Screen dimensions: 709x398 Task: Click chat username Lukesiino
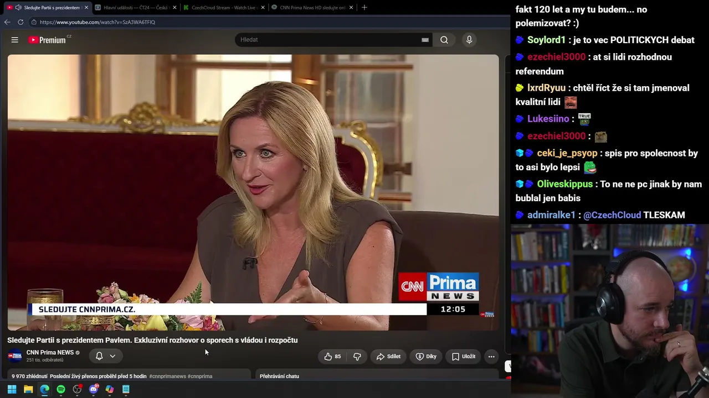click(x=548, y=119)
